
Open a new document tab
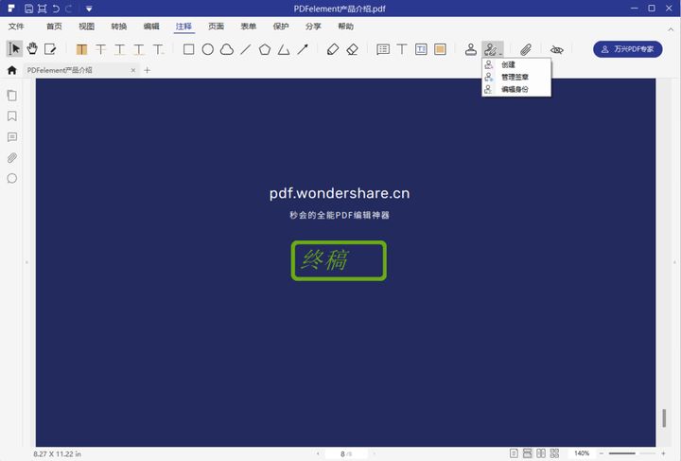147,70
